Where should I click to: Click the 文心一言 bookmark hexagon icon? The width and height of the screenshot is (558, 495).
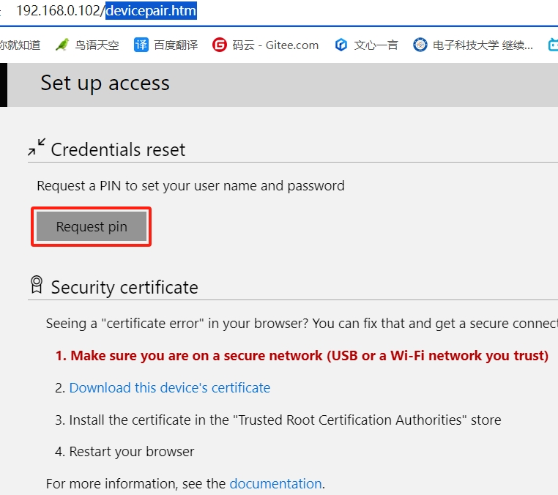(x=341, y=45)
